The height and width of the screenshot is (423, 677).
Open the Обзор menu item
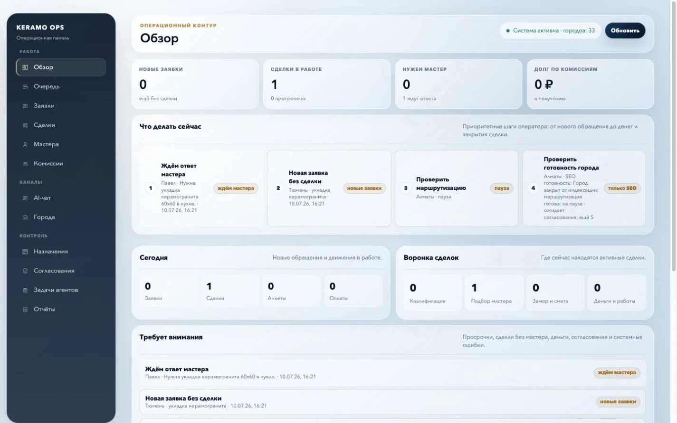click(61, 67)
